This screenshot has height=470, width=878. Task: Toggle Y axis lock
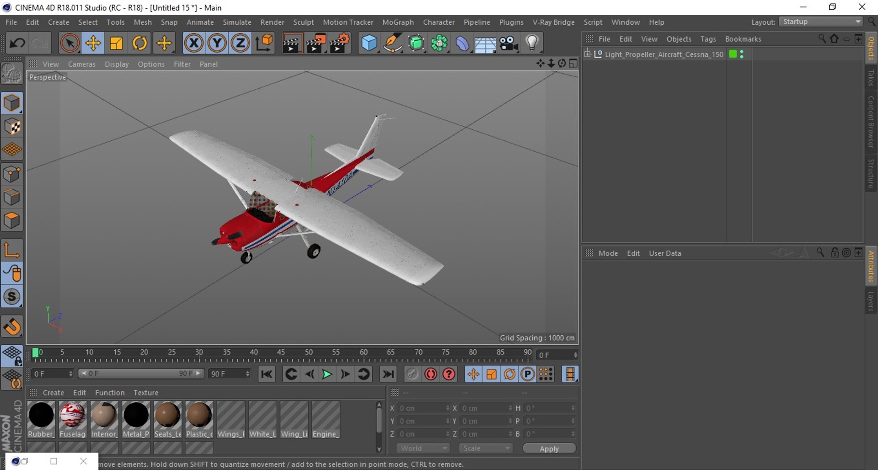point(217,43)
